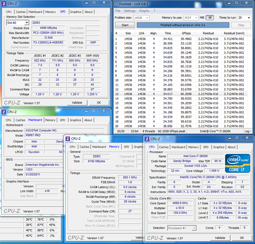Image resolution: width=255 pixels, height=244 pixels.
Task: Click the 87°C temperature cell
Action: pyautogui.click(x=40, y=225)
